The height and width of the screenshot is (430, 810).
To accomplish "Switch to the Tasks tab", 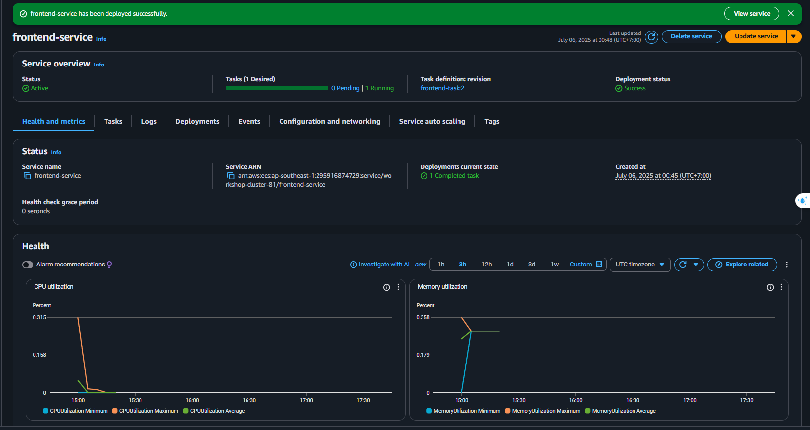I will tap(113, 121).
